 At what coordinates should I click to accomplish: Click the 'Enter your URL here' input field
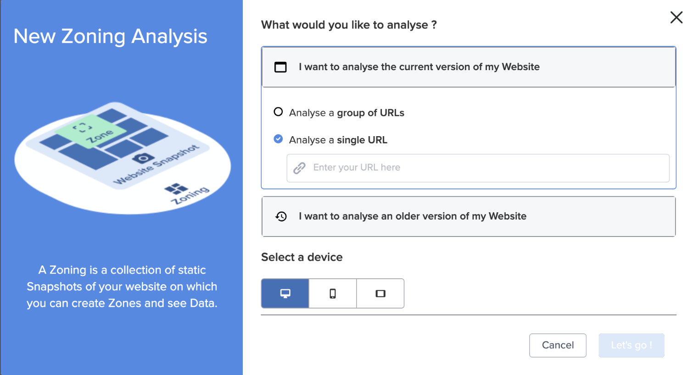[x=478, y=168]
